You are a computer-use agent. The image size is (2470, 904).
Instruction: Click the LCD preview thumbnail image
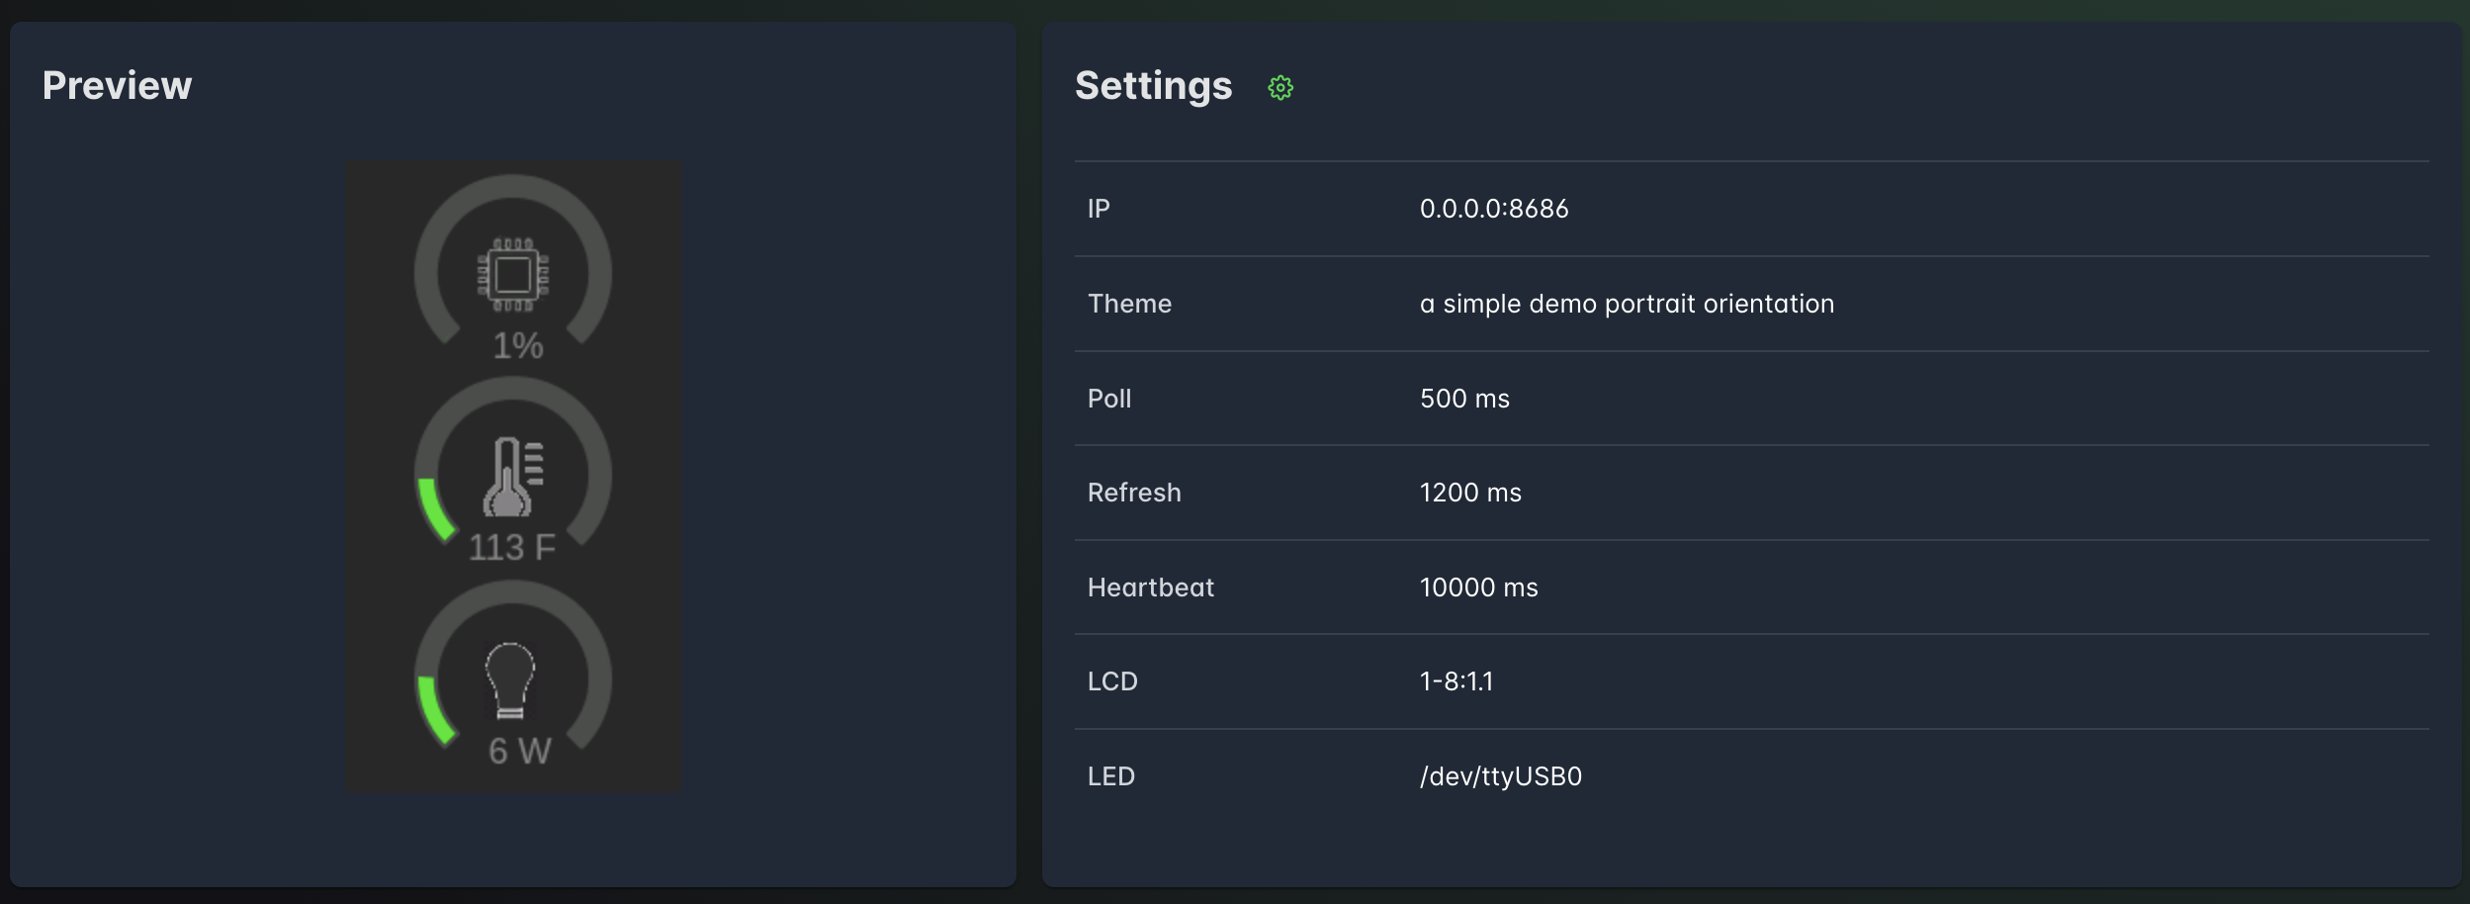point(513,477)
